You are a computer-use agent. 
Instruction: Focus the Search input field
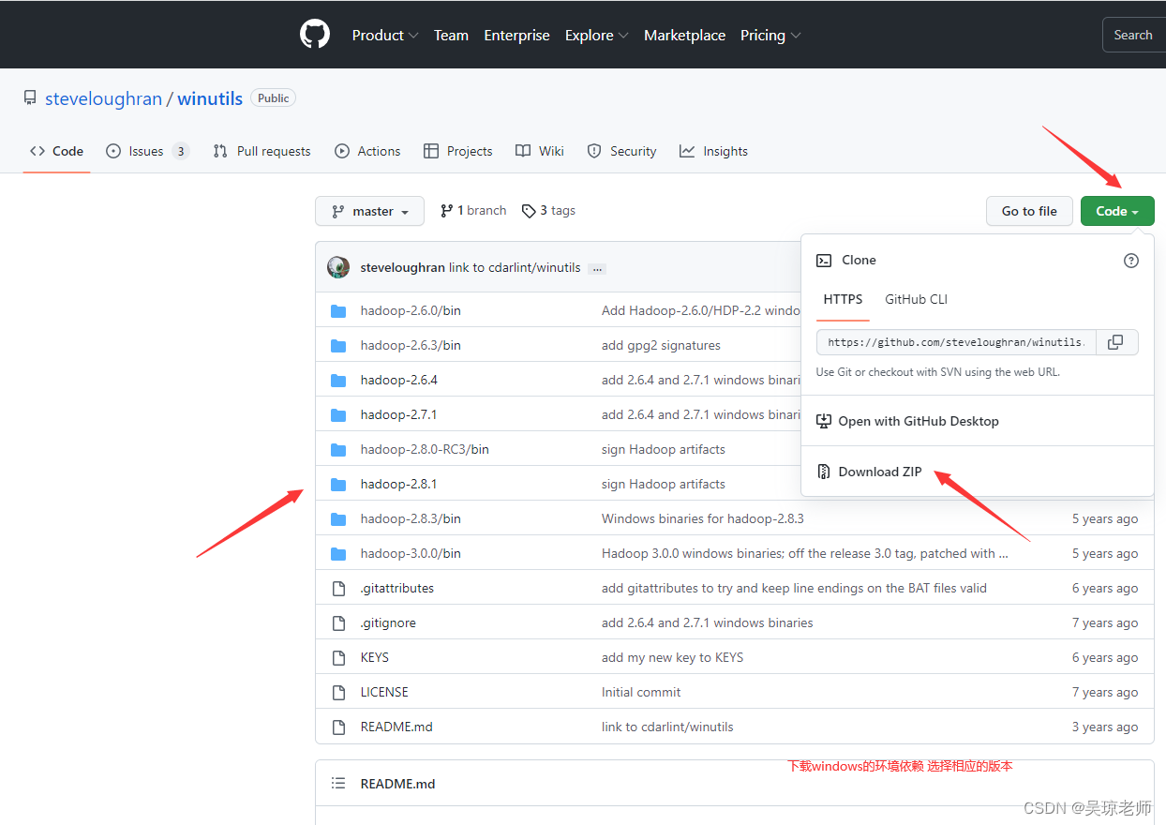click(1134, 35)
